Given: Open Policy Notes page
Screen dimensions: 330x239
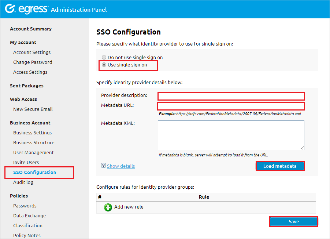Looking at the screenshot, I should 27,235.
